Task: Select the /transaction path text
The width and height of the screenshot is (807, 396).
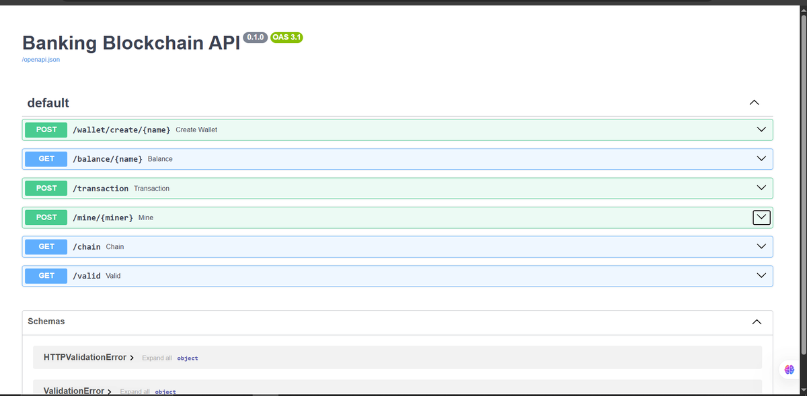Action: [x=101, y=189]
